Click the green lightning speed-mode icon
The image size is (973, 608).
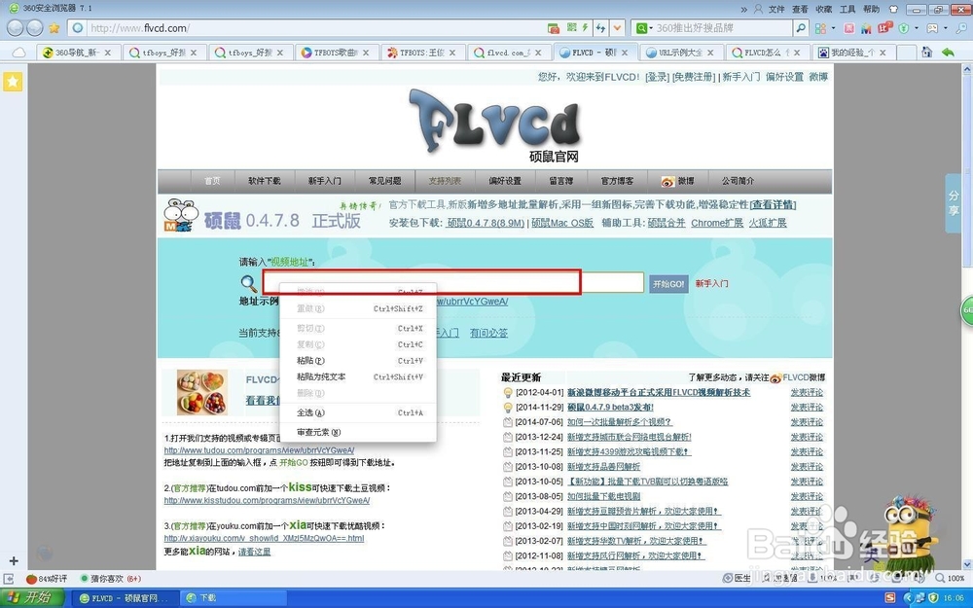[x=585, y=27]
